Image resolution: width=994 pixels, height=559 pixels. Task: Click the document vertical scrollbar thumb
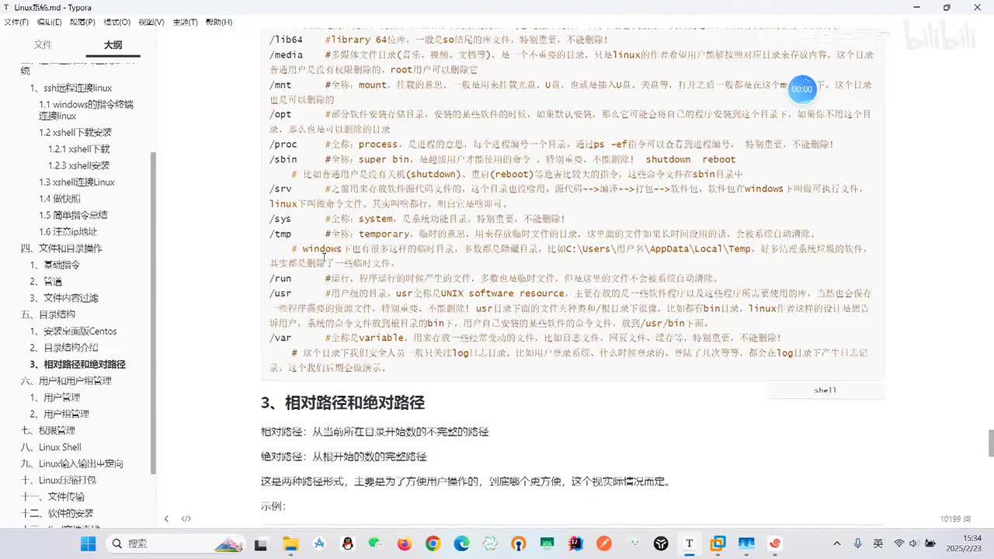pyautogui.click(x=991, y=443)
